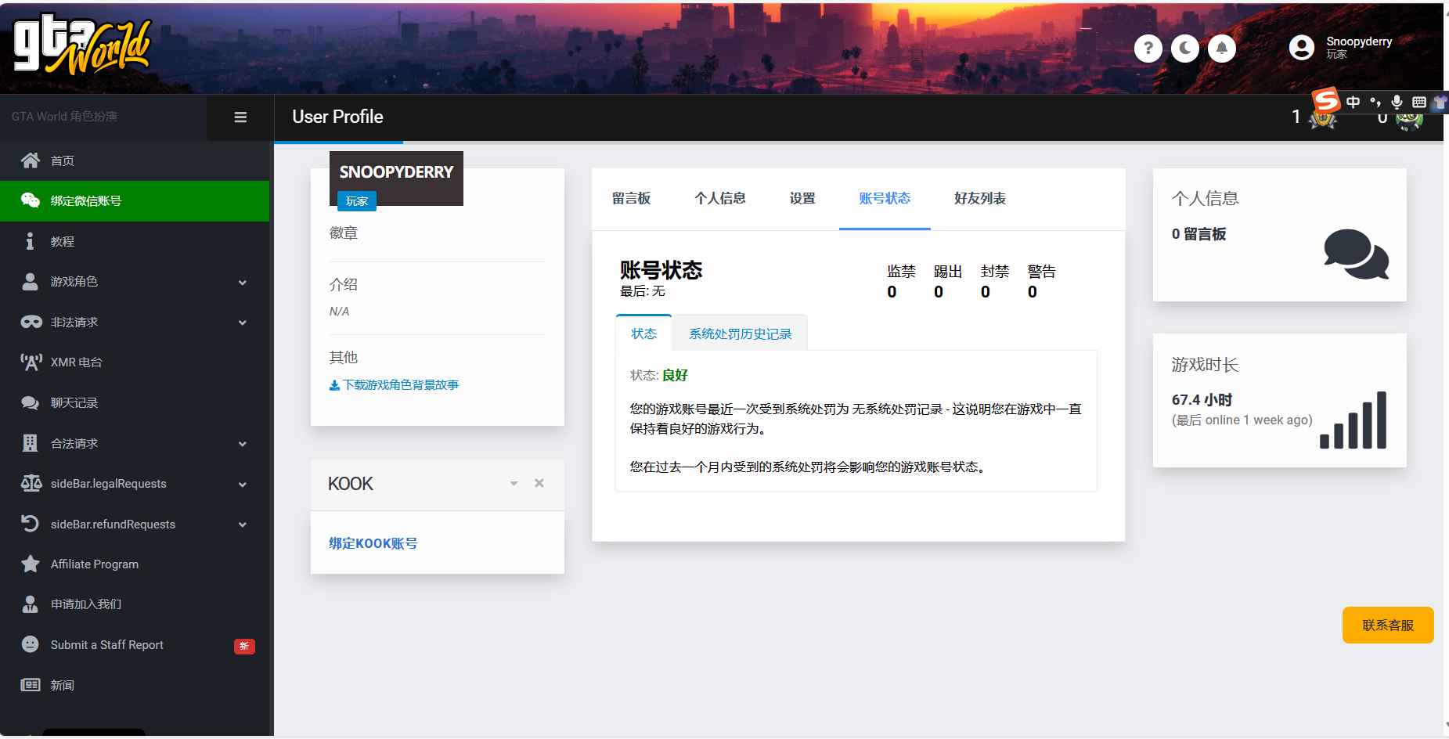The height and width of the screenshot is (739, 1449).
Task: Click 游戏时长 signal bars icon
Action: coord(1353,420)
